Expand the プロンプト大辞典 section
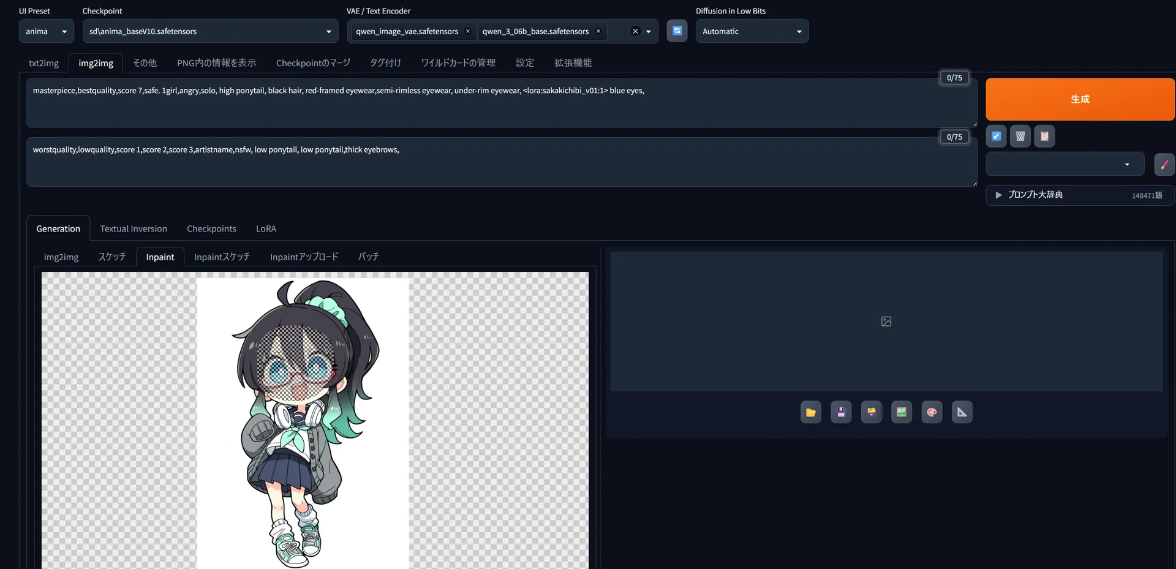Viewport: 1176px width, 569px height. [x=1080, y=195]
